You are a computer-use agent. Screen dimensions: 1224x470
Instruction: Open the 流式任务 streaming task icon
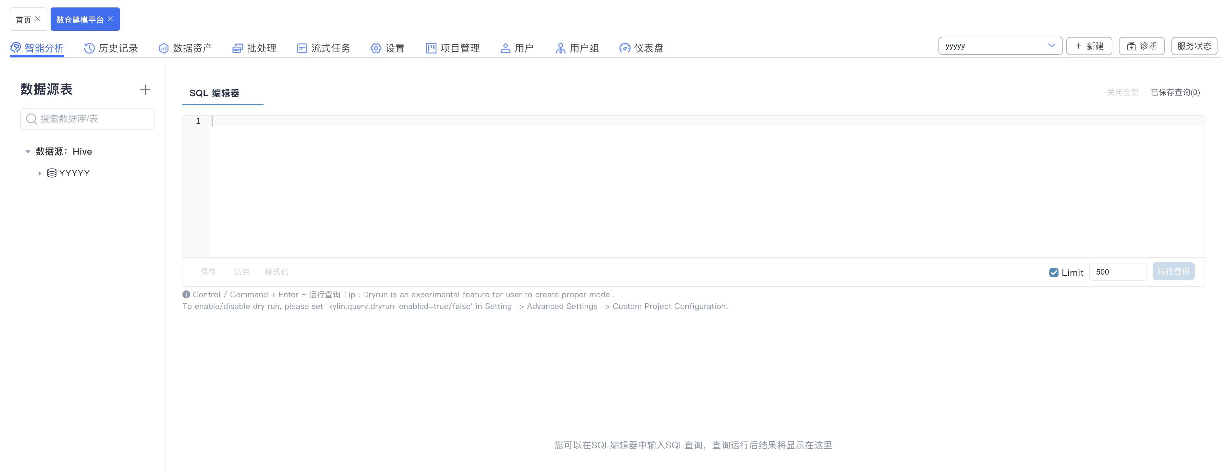pos(302,48)
